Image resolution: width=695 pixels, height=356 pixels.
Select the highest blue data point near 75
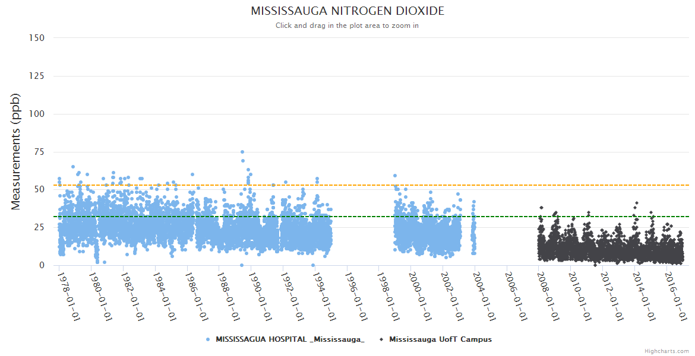click(242, 152)
